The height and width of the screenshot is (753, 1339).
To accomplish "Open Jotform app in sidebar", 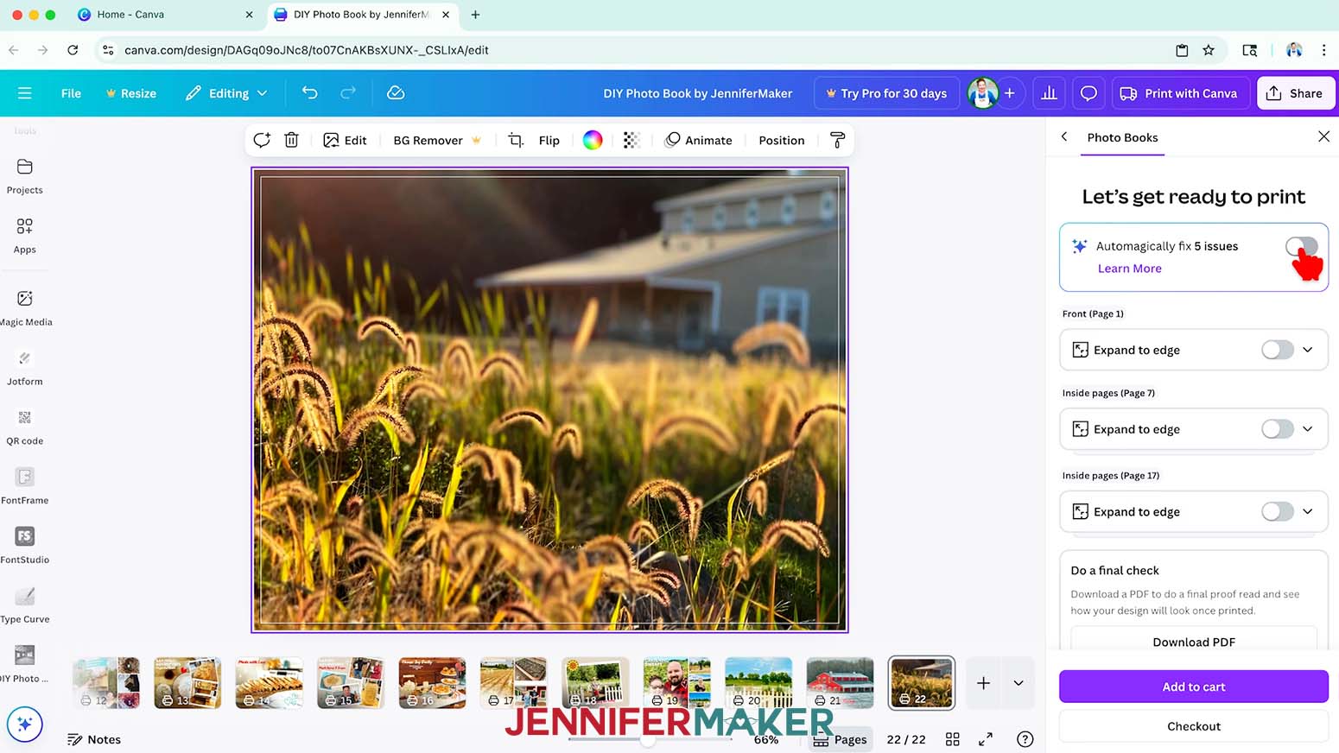I will click(24, 368).
